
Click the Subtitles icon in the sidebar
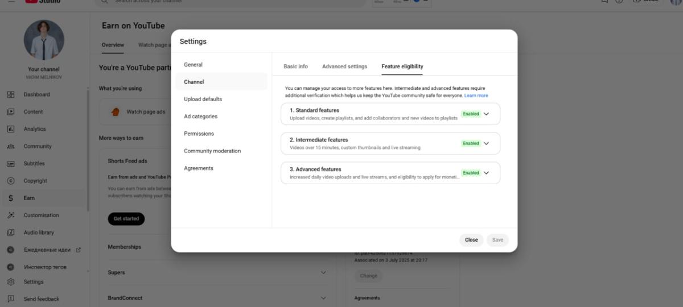tap(11, 164)
